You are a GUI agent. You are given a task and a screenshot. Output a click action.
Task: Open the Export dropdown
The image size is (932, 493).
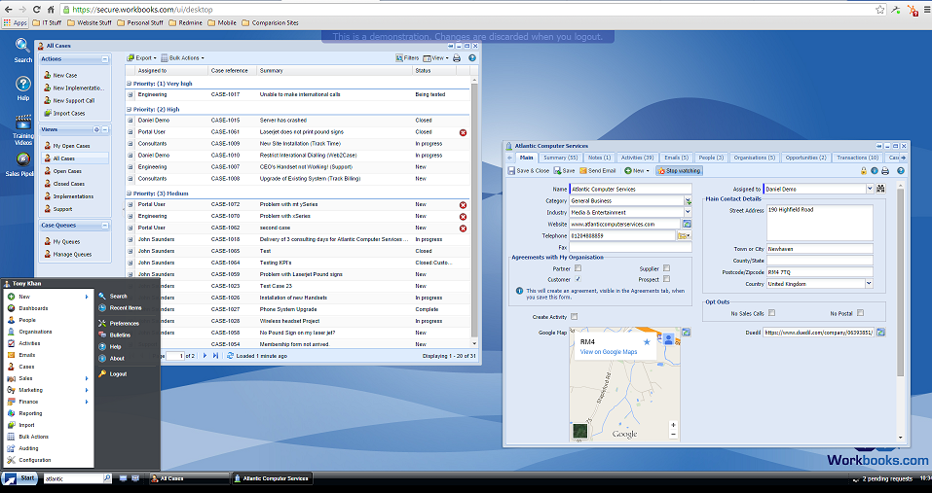(141, 58)
